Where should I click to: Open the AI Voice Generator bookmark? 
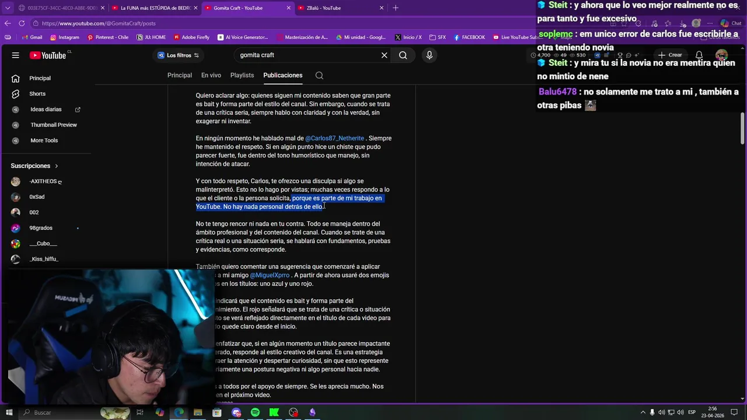pyautogui.click(x=243, y=37)
